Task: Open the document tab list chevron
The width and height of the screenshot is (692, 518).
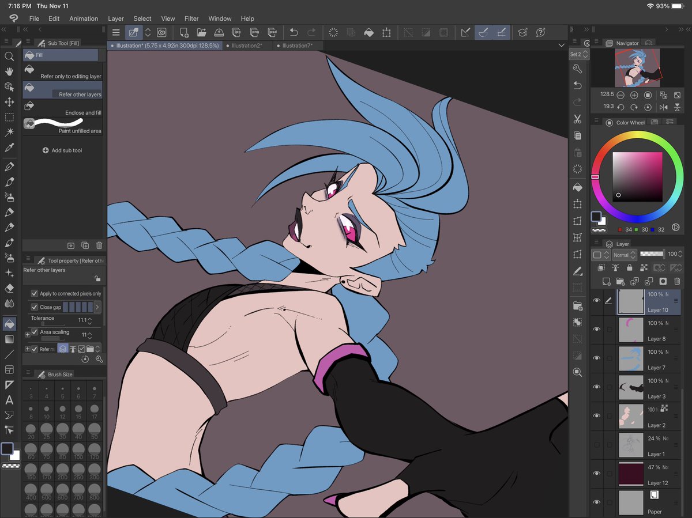Action: click(562, 46)
